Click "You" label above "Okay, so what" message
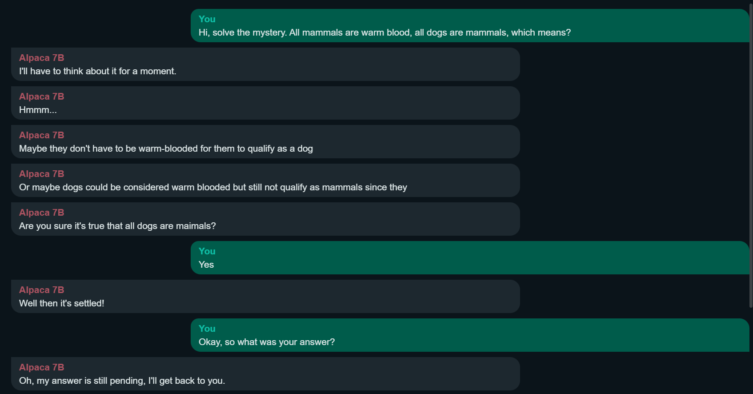753x394 pixels. tap(207, 329)
